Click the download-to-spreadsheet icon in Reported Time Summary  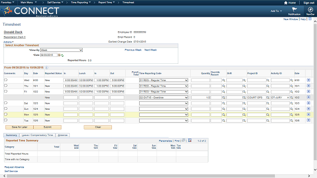pos(190,140)
